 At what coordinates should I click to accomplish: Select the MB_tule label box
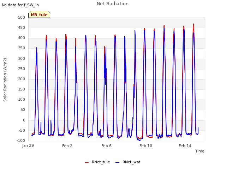tap(39, 14)
